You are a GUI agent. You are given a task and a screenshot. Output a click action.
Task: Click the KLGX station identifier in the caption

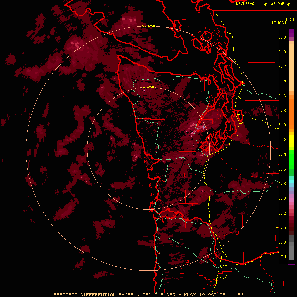pyautogui.click(x=190, y=295)
